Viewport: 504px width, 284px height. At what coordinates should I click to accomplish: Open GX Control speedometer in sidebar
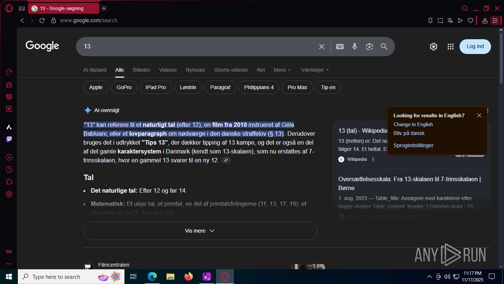coord(9,72)
